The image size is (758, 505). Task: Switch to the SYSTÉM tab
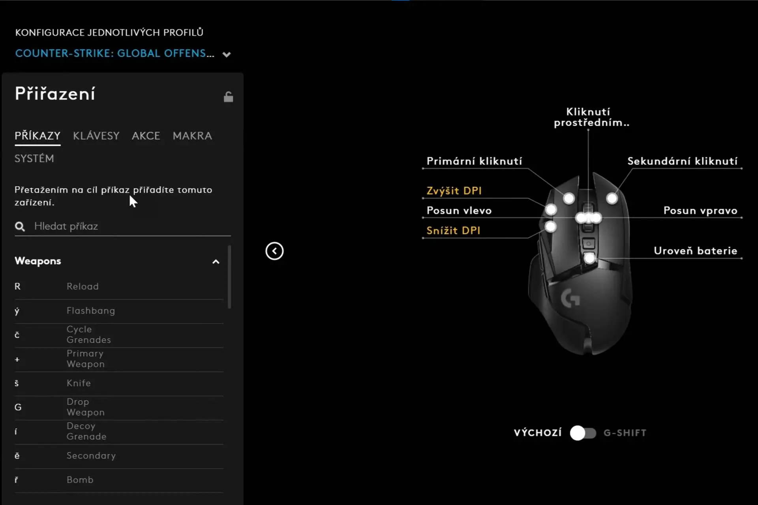[34, 158]
